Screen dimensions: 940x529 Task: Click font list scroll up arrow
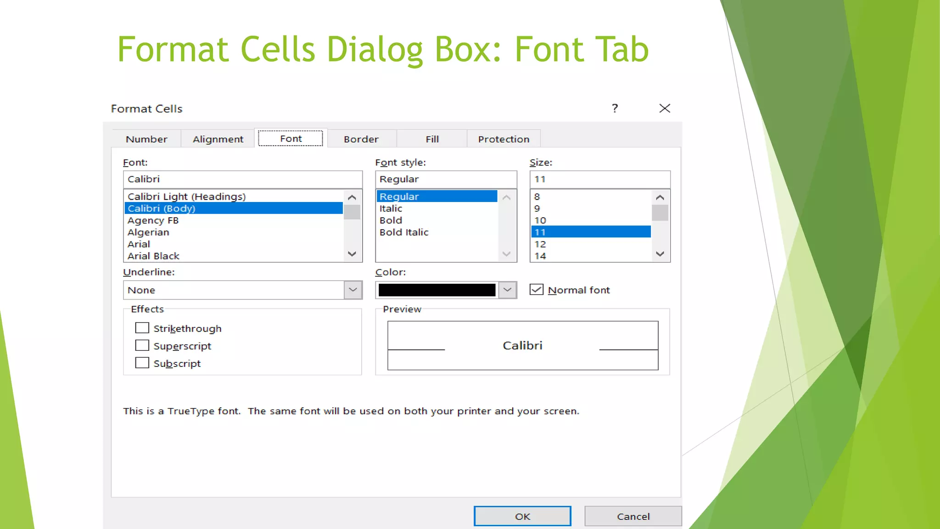pyautogui.click(x=352, y=197)
